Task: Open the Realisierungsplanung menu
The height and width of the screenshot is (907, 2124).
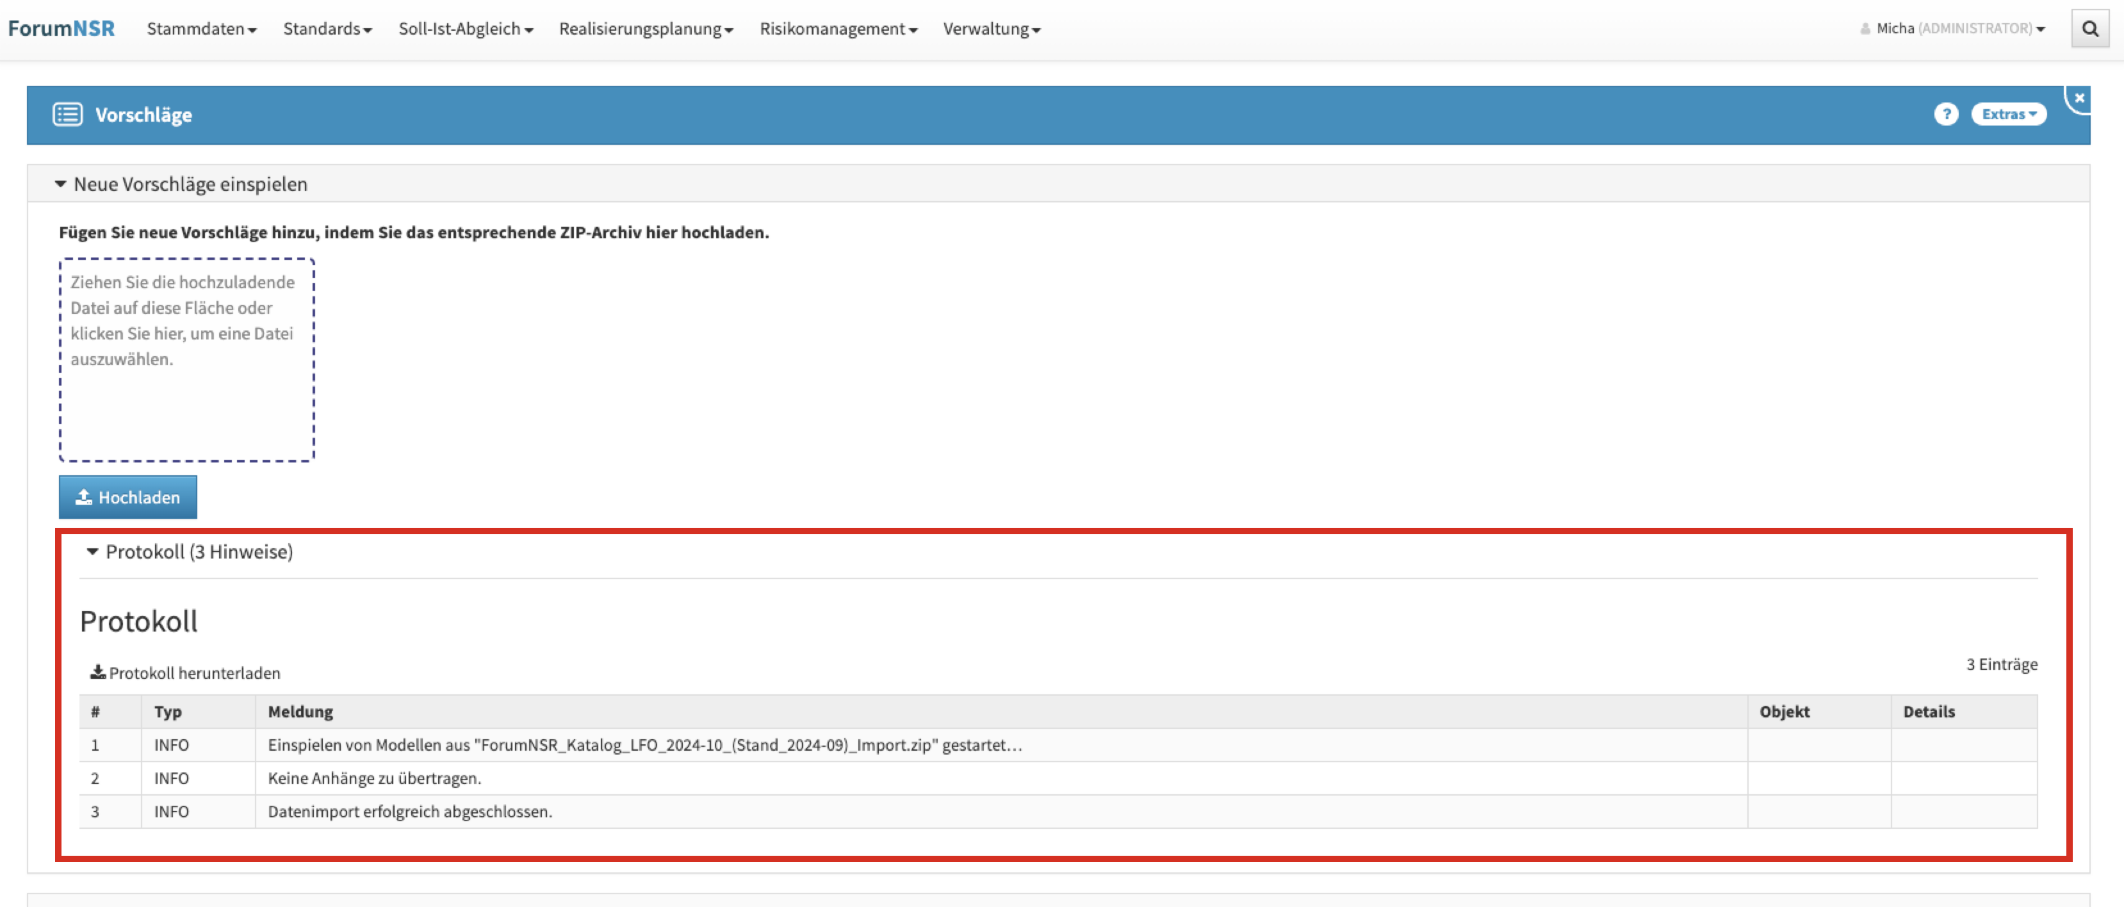Action: [646, 29]
